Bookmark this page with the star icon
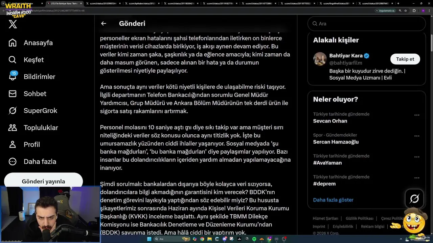Viewport: 433px width, 243px height. pos(406,10)
